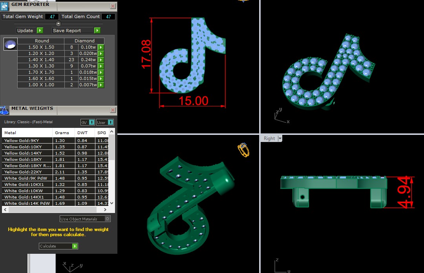Click metal table scroll up arrow
The width and height of the screenshot is (424, 273).
tap(111, 131)
